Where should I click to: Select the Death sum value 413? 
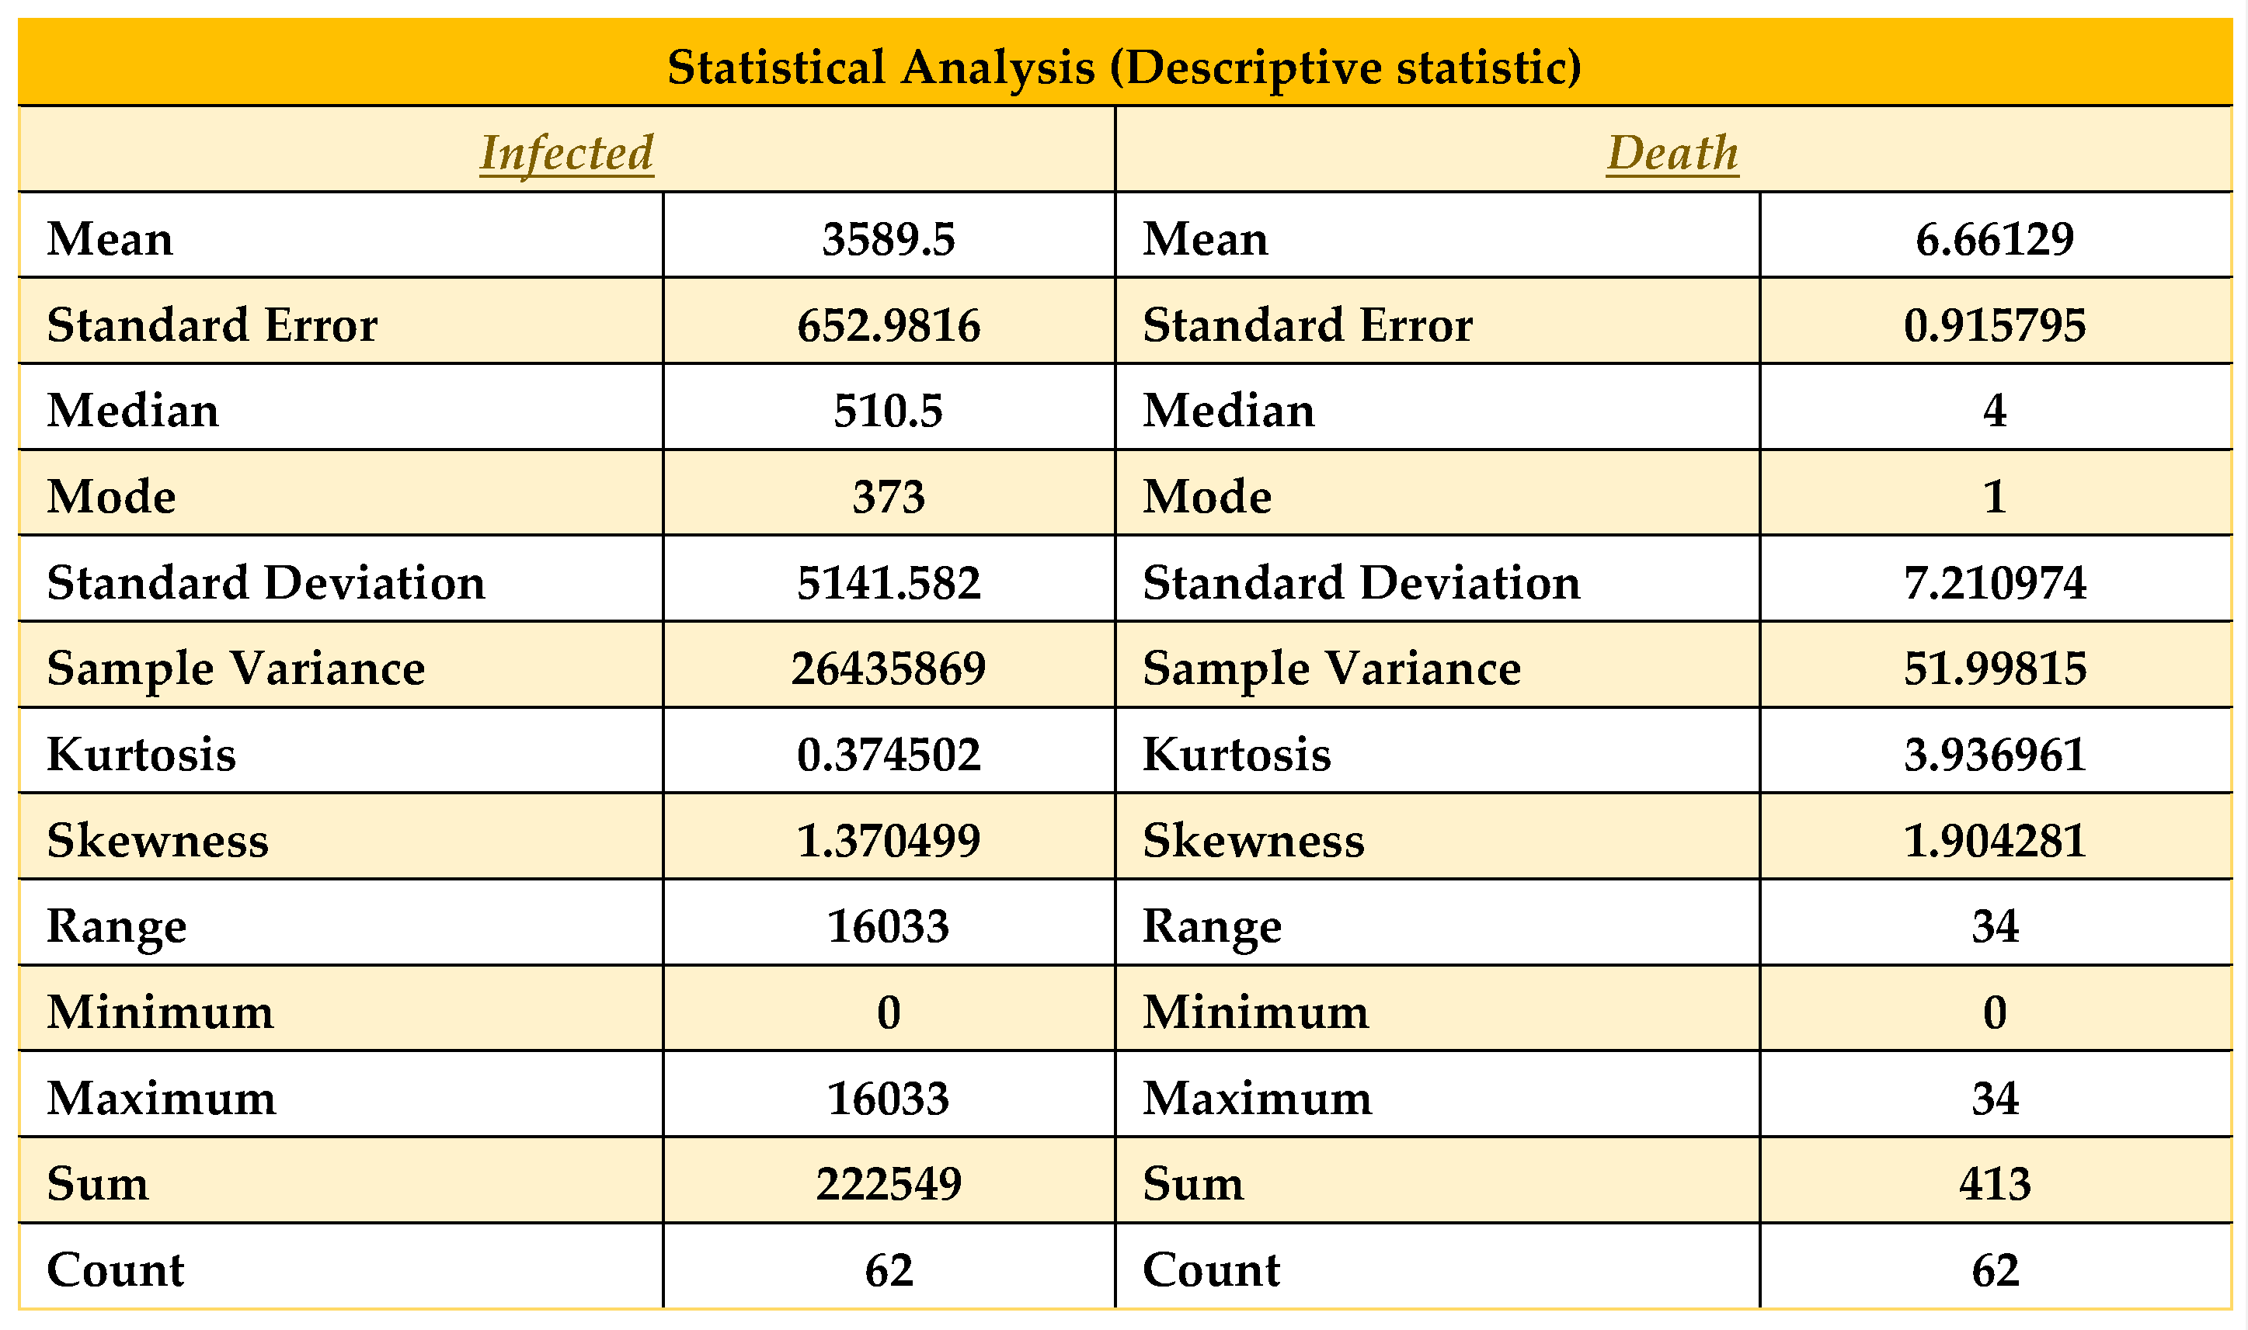[x=1995, y=1184]
